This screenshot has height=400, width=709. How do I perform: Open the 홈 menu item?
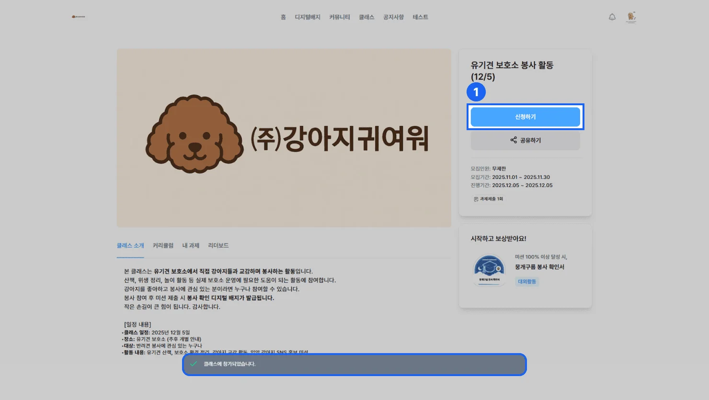283,17
